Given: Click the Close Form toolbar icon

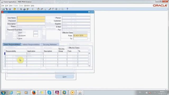Looking at the screenshot, I should click(x=27, y=9).
